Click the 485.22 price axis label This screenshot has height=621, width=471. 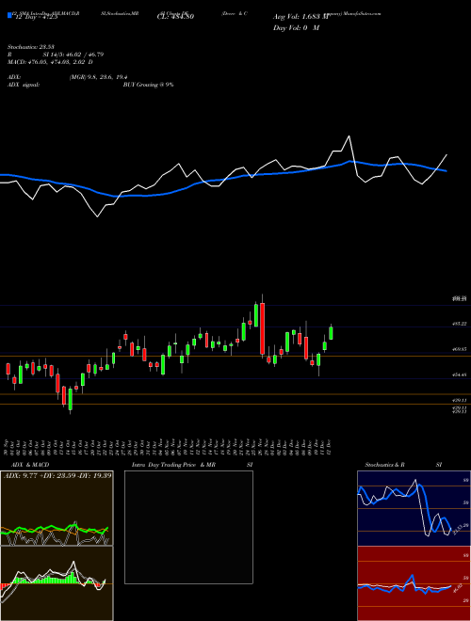pos(460,324)
